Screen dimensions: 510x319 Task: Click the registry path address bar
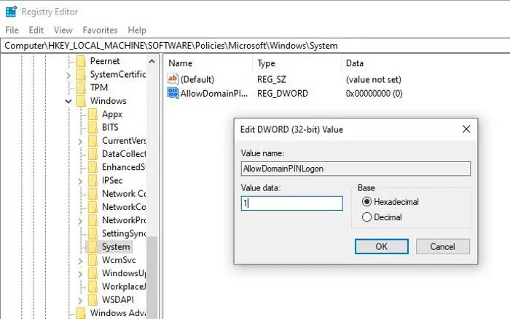coord(255,46)
